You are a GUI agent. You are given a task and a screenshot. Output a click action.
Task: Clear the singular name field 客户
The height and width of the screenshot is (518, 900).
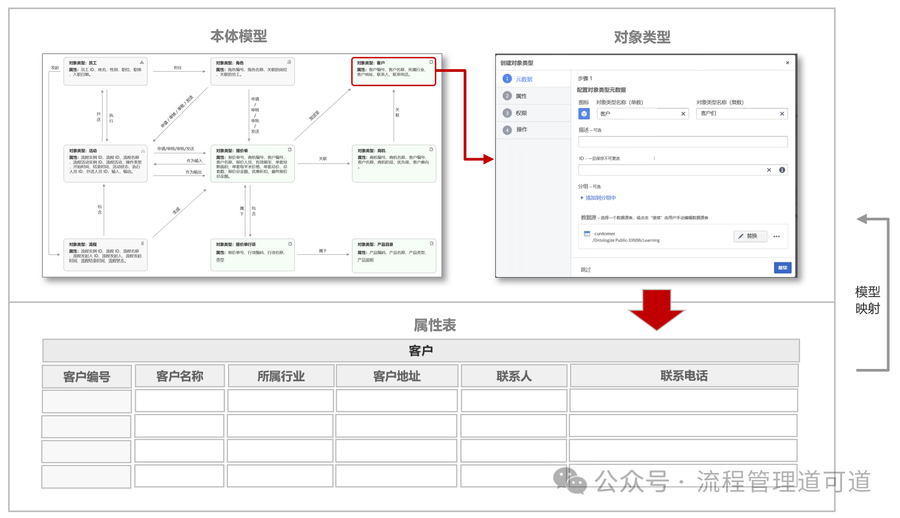pyautogui.click(x=683, y=114)
